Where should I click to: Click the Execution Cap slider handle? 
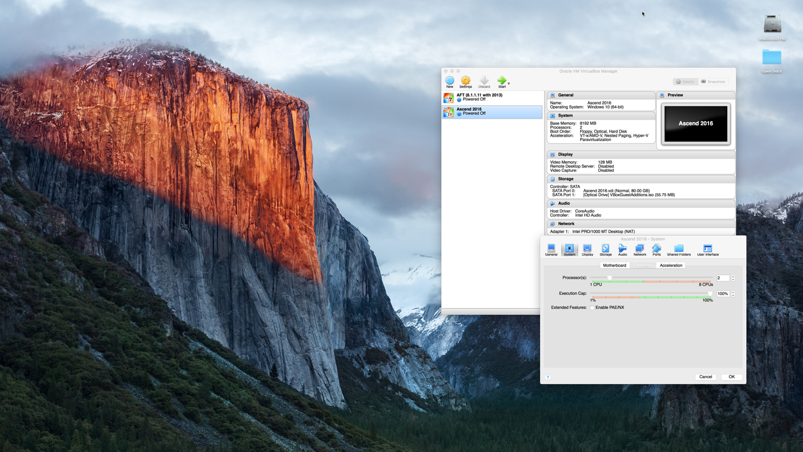(710, 293)
